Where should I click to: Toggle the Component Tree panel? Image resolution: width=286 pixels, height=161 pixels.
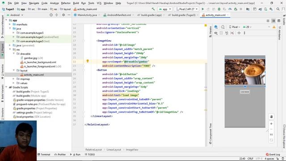pyautogui.click(x=210, y=134)
